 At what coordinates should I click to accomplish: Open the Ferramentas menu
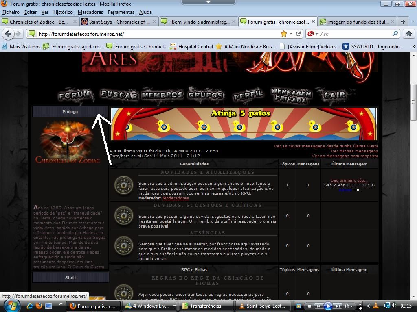[x=121, y=12]
